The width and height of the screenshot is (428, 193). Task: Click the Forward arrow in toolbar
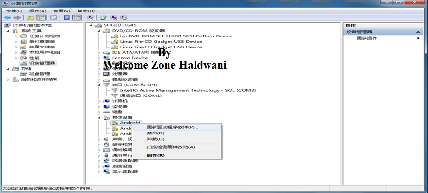(x=17, y=18)
